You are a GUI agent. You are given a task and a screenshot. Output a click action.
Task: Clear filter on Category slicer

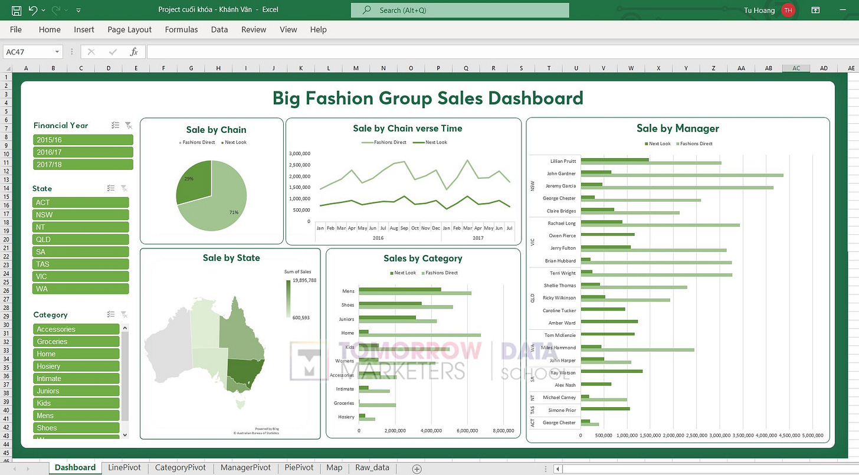pyautogui.click(x=124, y=315)
